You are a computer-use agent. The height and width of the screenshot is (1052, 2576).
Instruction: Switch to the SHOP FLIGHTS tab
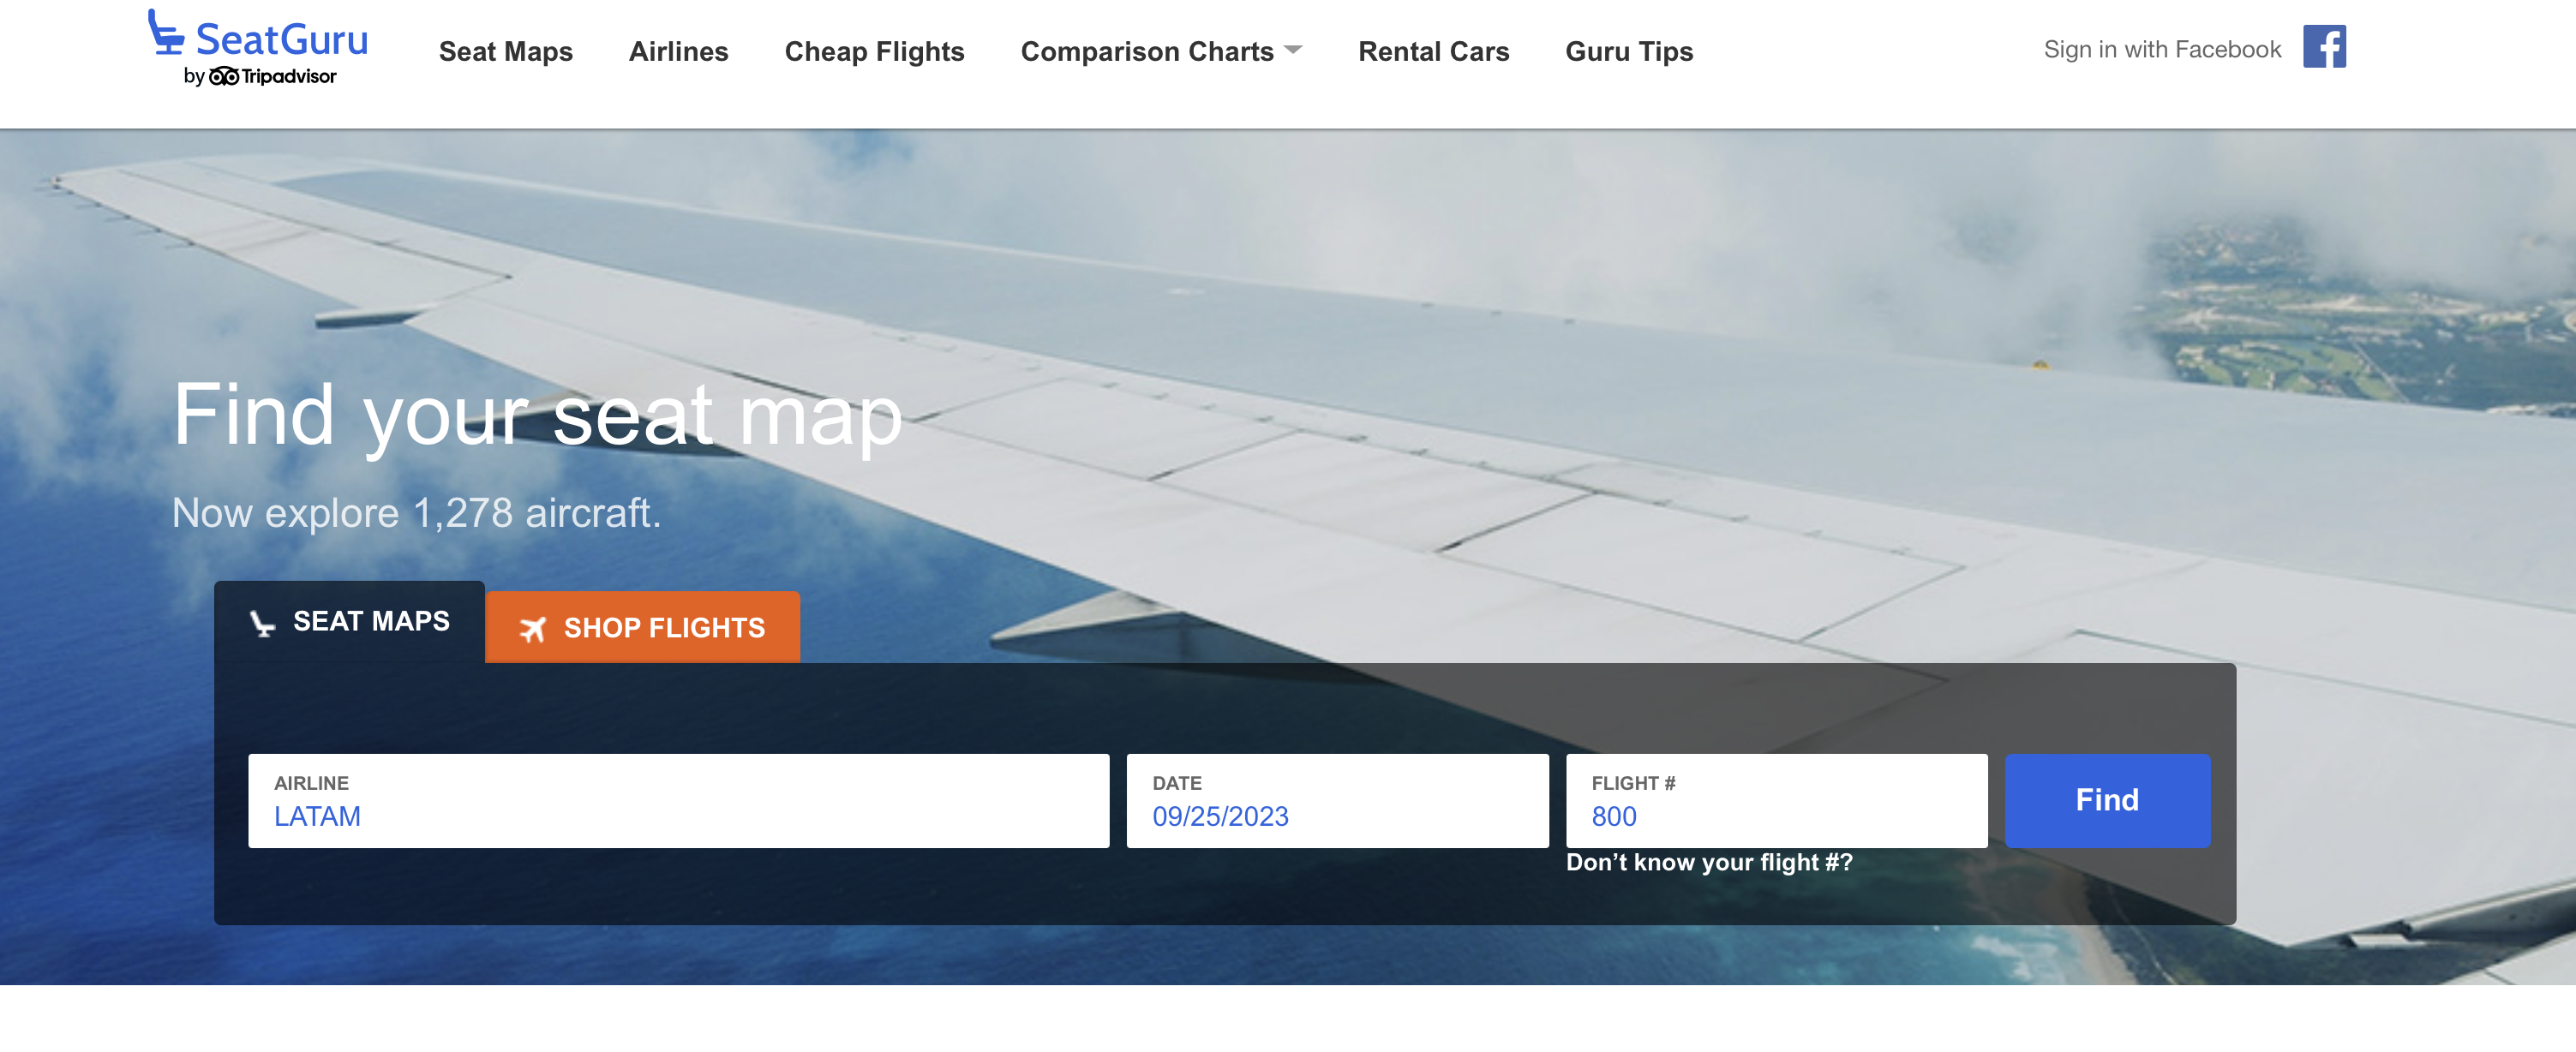[x=663, y=628]
